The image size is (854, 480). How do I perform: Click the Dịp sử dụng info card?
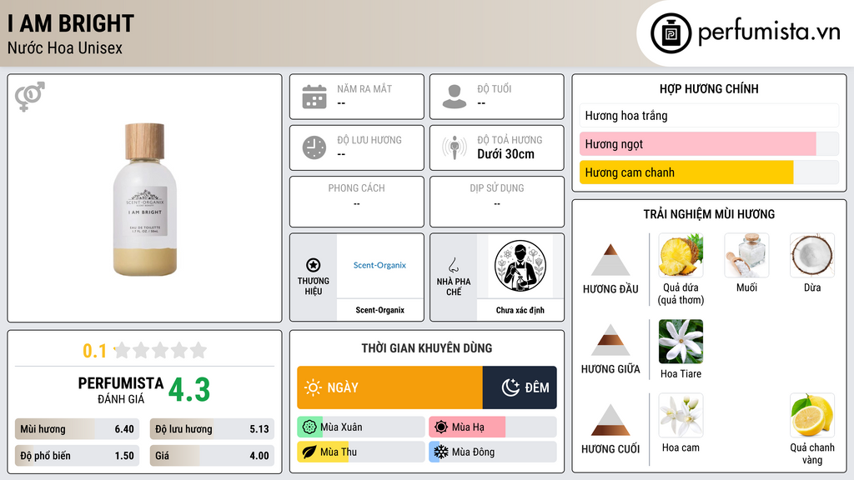pyautogui.click(x=497, y=202)
